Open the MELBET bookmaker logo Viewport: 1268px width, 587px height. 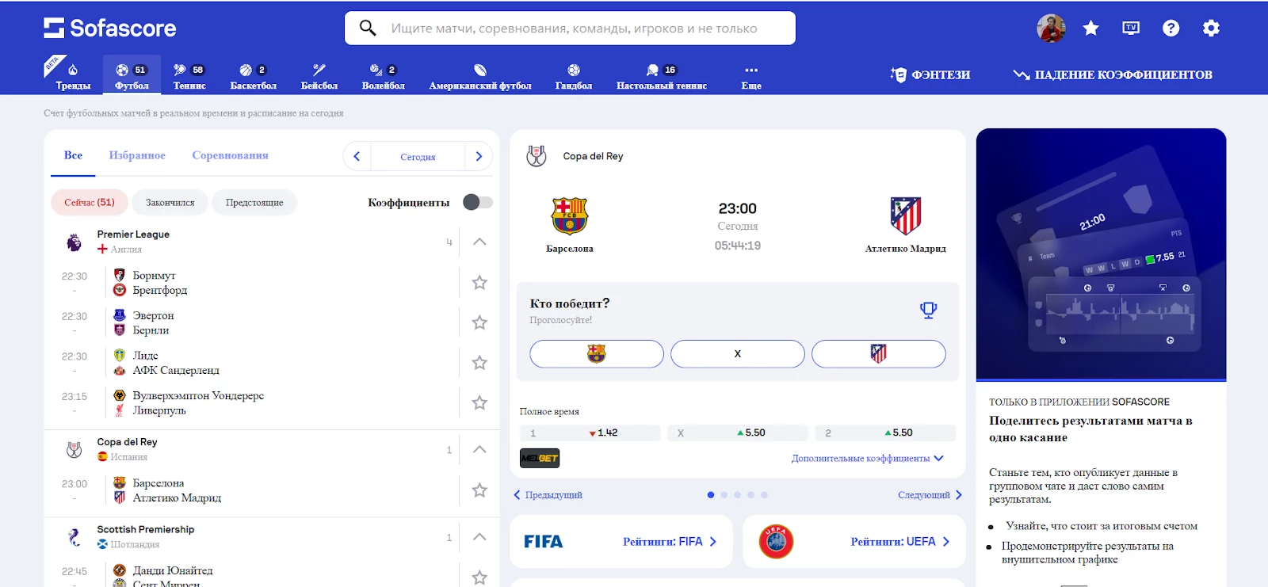click(540, 458)
